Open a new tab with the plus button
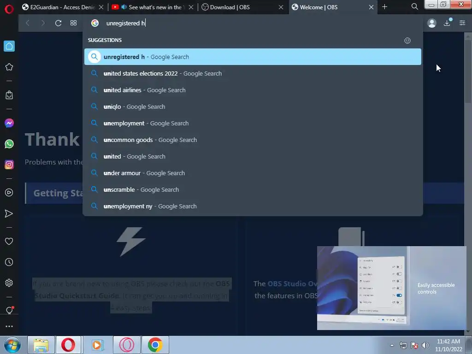 click(384, 7)
